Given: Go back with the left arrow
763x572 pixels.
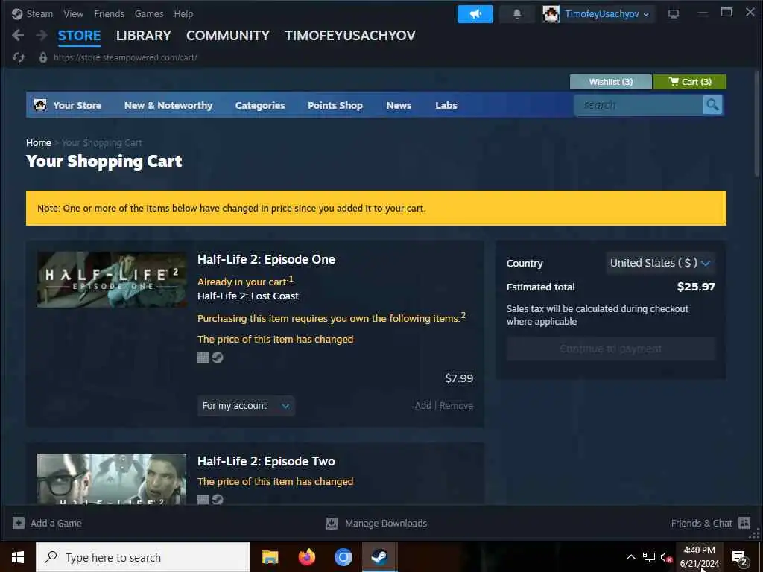Looking at the screenshot, I should tap(18, 35).
